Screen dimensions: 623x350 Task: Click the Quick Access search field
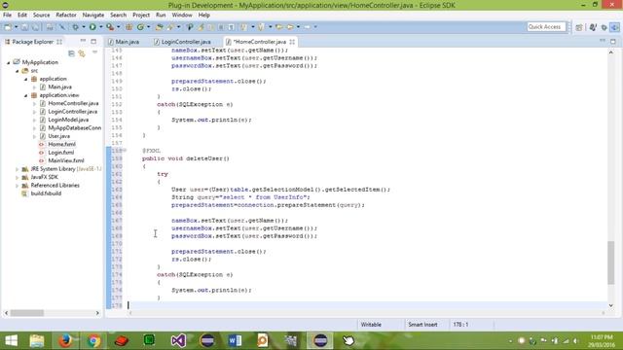546,26
